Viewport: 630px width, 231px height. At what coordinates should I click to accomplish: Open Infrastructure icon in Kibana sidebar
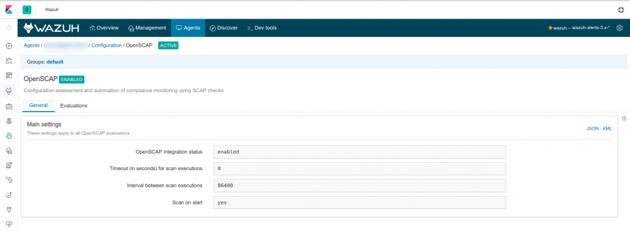tap(9, 151)
